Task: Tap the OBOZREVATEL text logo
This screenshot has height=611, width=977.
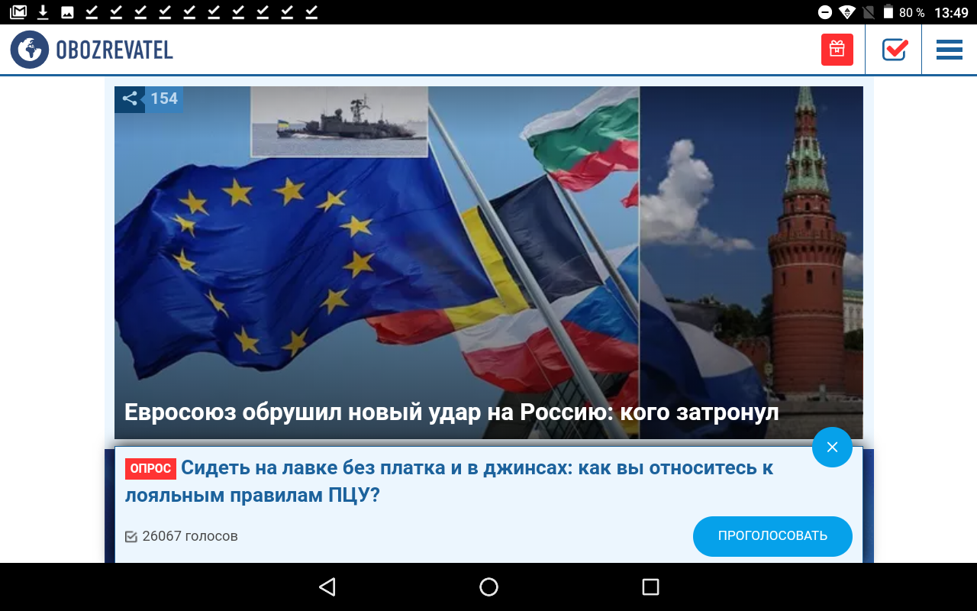Action: [x=114, y=50]
